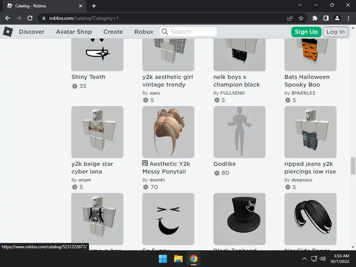Click scrollbar down arrow

(353, 247)
